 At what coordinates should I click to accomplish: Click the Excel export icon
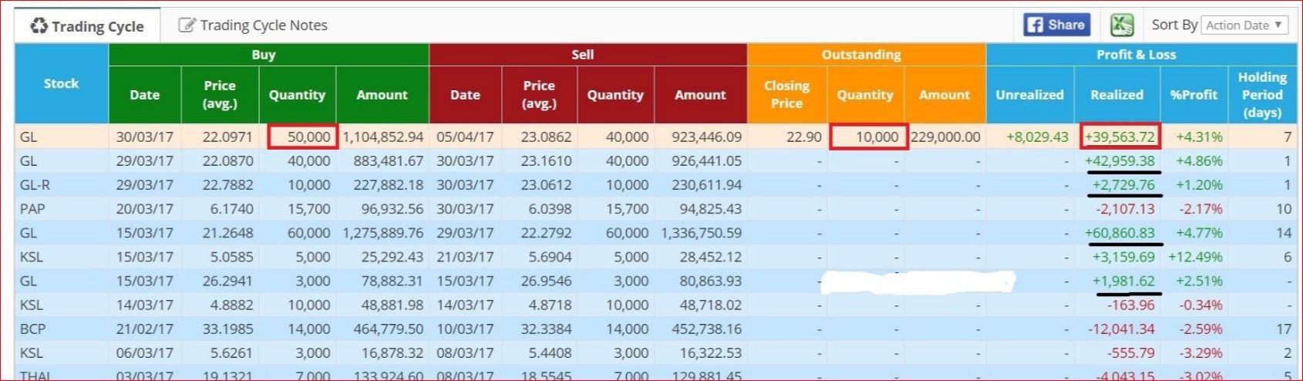[1121, 25]
